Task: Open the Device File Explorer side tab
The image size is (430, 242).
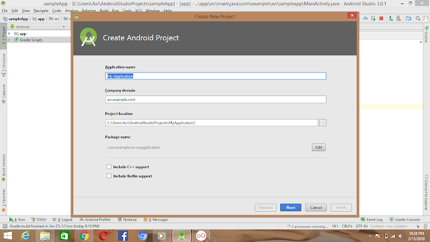Action: [x=427, y=193]
